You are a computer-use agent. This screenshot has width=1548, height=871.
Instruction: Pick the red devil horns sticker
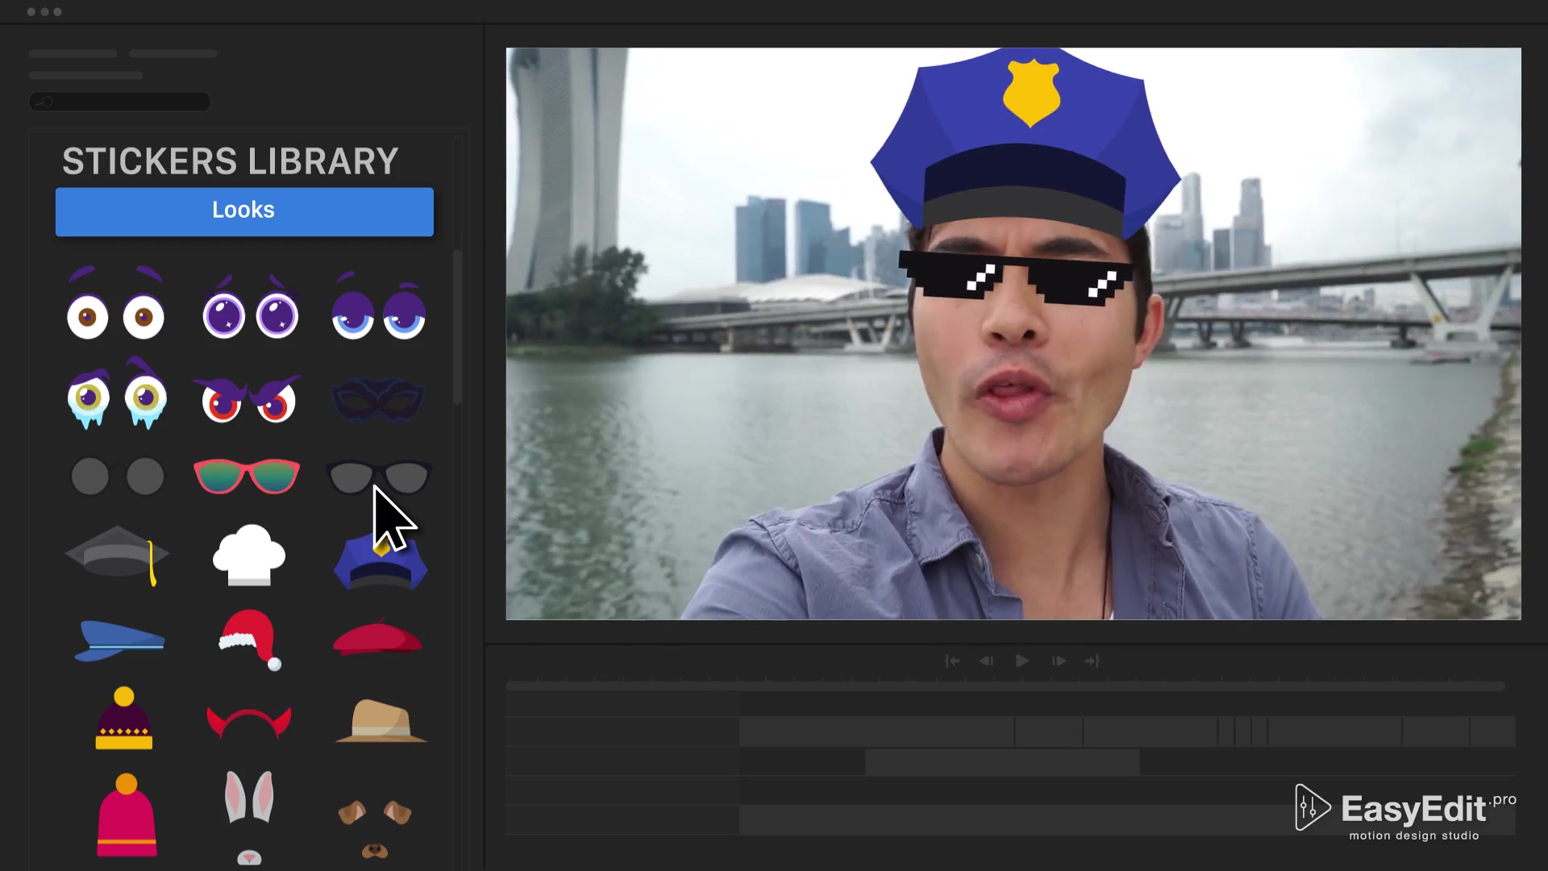(x=248, y=723)
